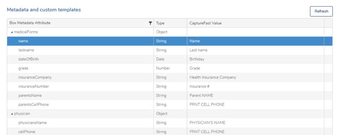Select the physiciansName attribute row

170,123
